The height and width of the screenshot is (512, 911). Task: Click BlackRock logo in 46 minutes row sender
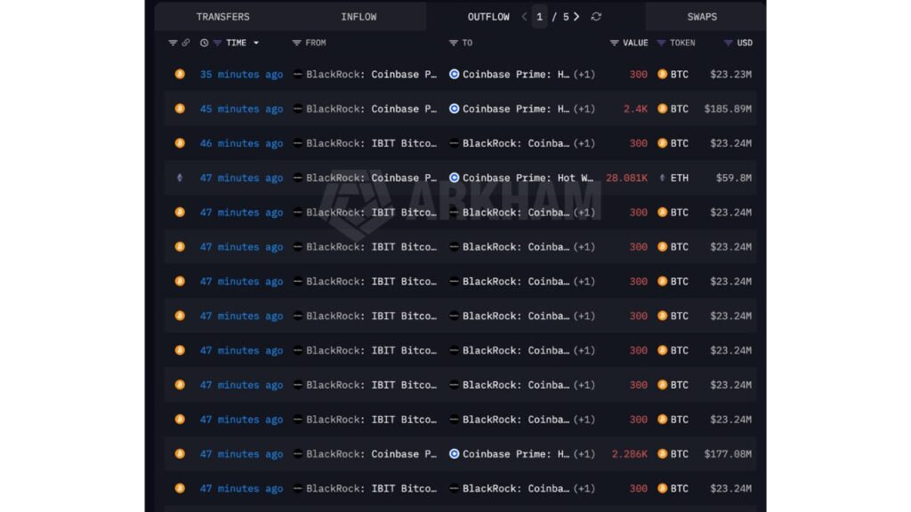297,143
